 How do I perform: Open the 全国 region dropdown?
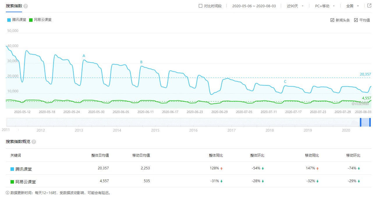[x=352, y=6]
